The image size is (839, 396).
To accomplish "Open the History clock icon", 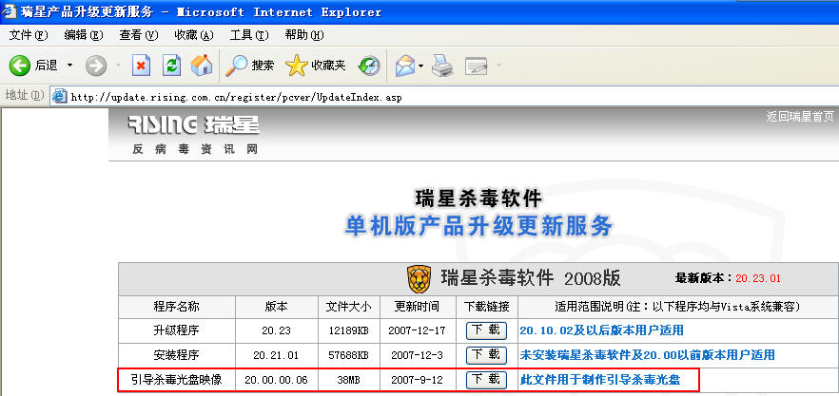I will point(369,66).
